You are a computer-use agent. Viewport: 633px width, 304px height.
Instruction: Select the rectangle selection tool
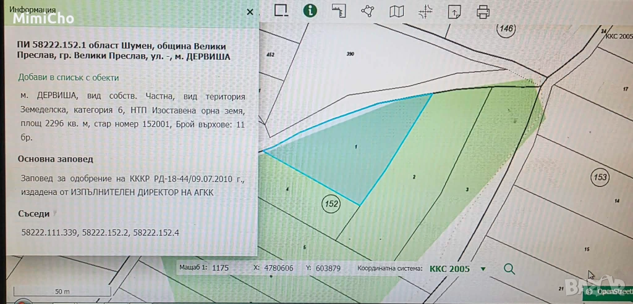click(281, 10)
